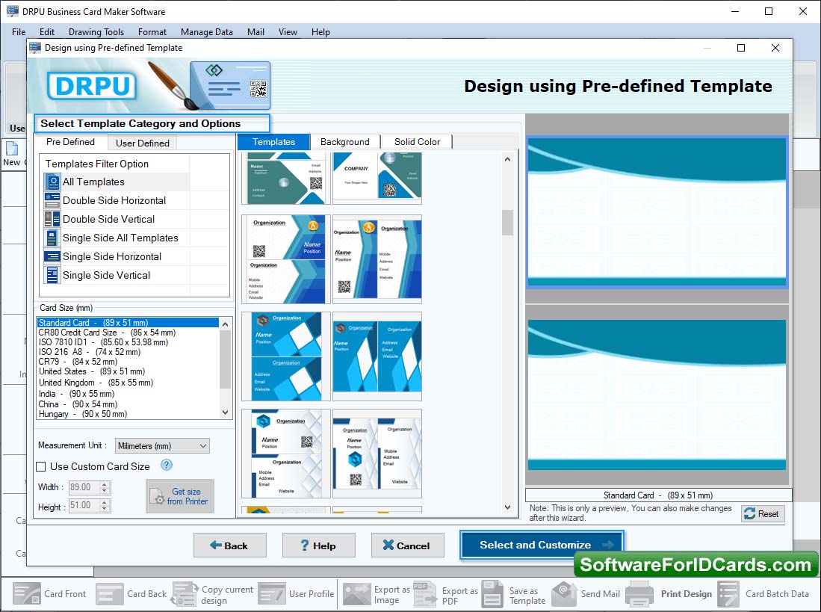
Task: Switch to the Solid Color tab
Action: click(x=417, y=142)
